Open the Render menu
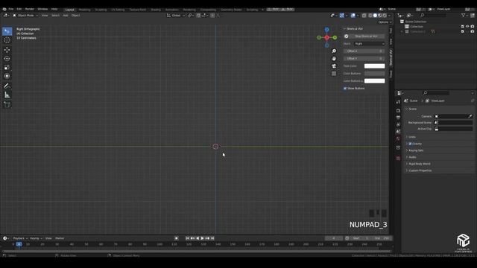 [30, 9]
